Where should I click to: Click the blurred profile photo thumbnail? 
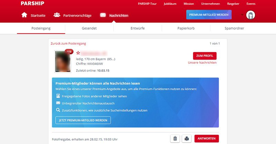pyautogui.click(x=63, y=62)
